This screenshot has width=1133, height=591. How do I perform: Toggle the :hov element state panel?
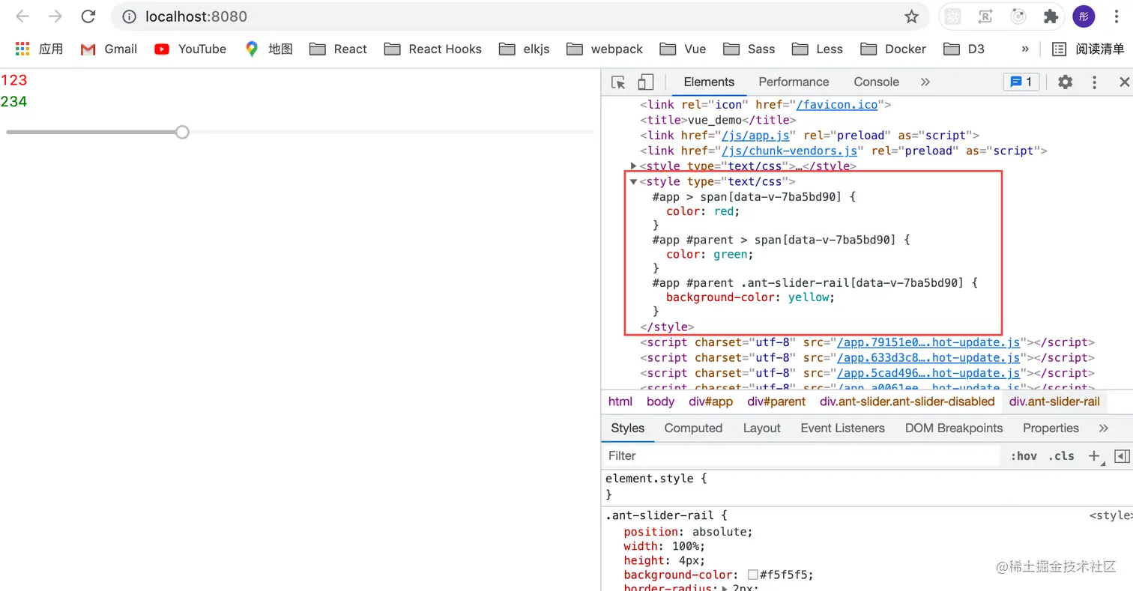pos(1024,455)
